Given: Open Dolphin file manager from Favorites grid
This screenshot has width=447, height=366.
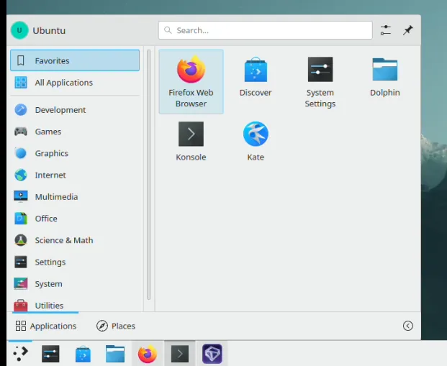Looking at the screenshot, I should pyautogui.click(x=384, y=82).
